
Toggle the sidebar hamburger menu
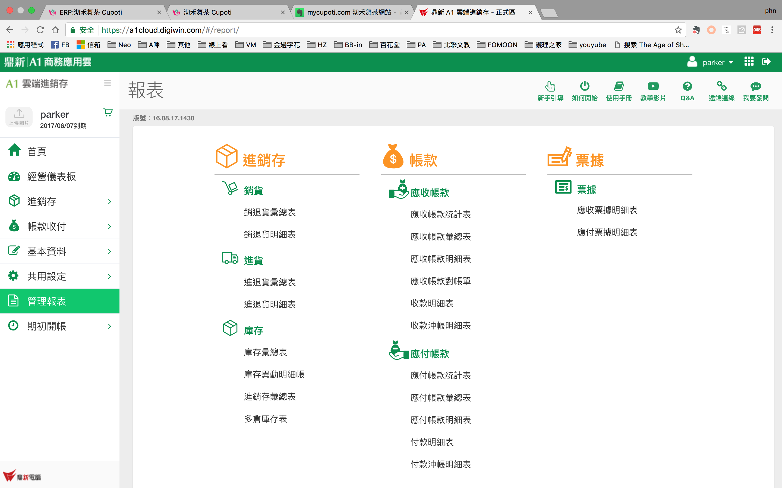(x=108, y=83)
